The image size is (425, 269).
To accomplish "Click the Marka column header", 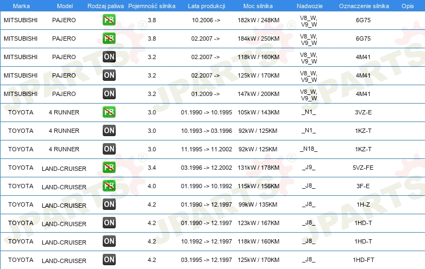I will pyautogui.click(x=21, y=6).
